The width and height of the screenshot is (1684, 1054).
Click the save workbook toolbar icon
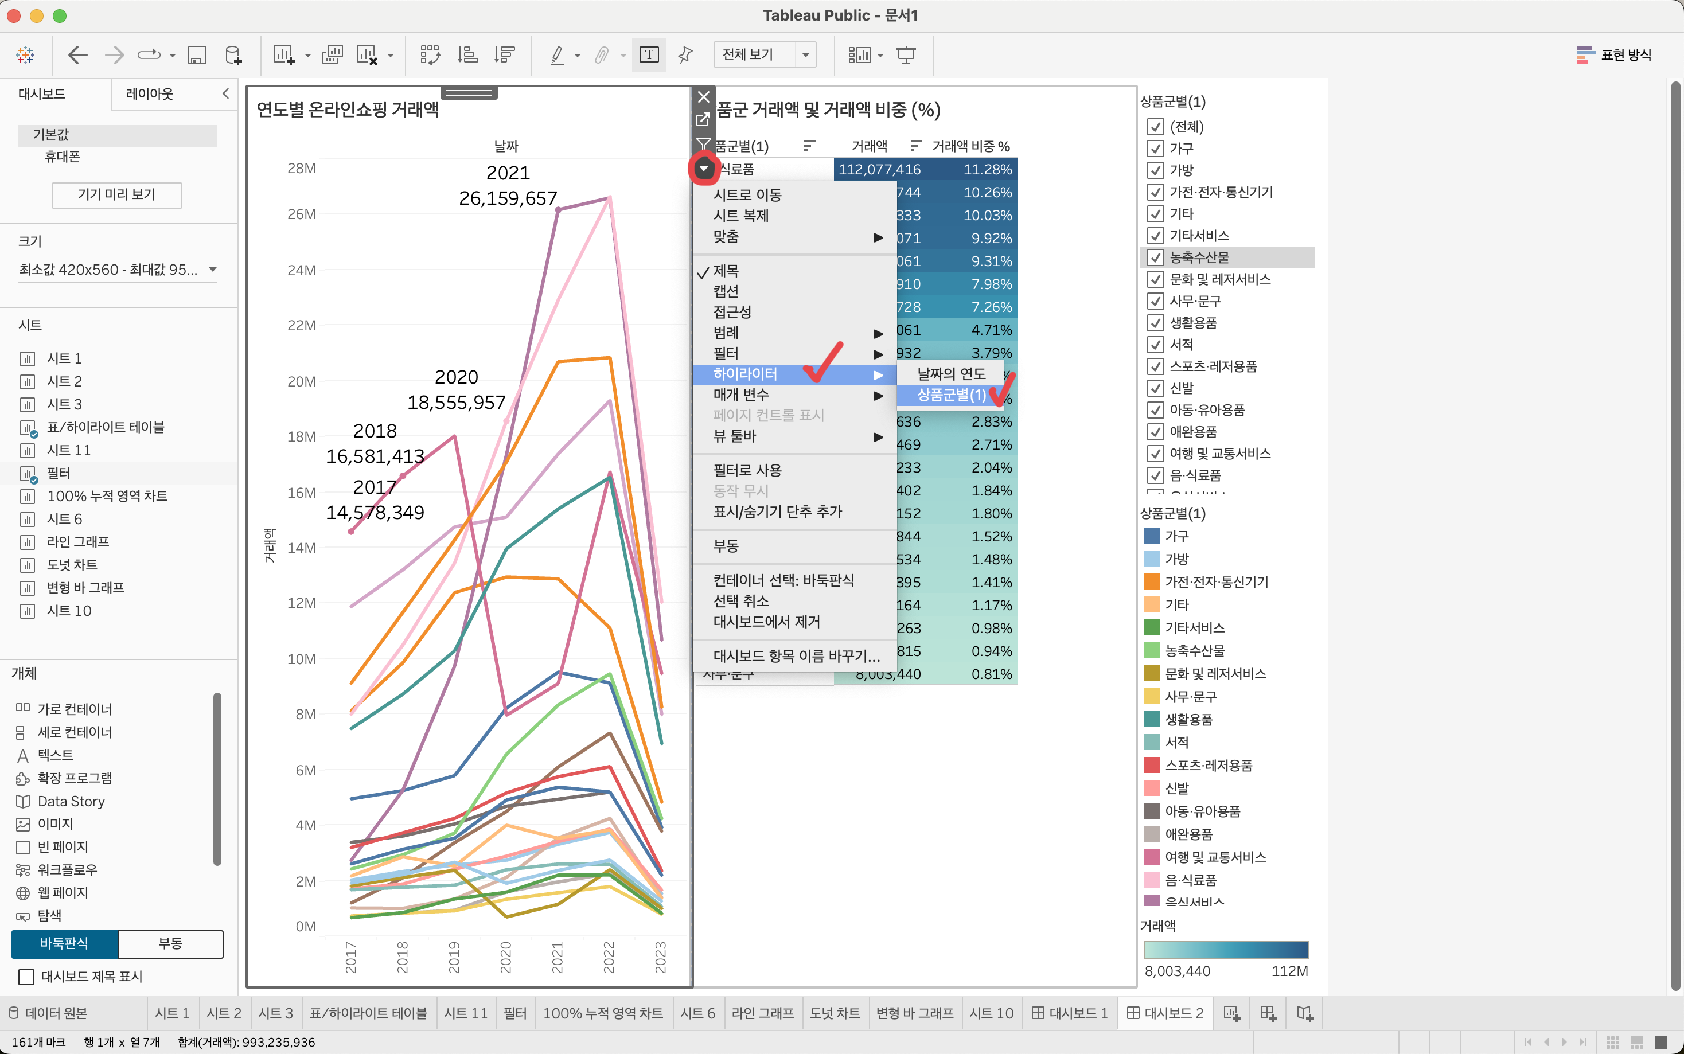[x=197, y=55]
